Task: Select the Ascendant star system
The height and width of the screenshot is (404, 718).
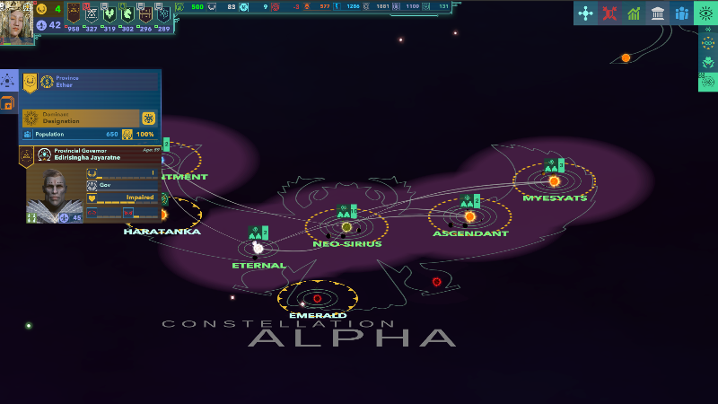Action: 469,216
